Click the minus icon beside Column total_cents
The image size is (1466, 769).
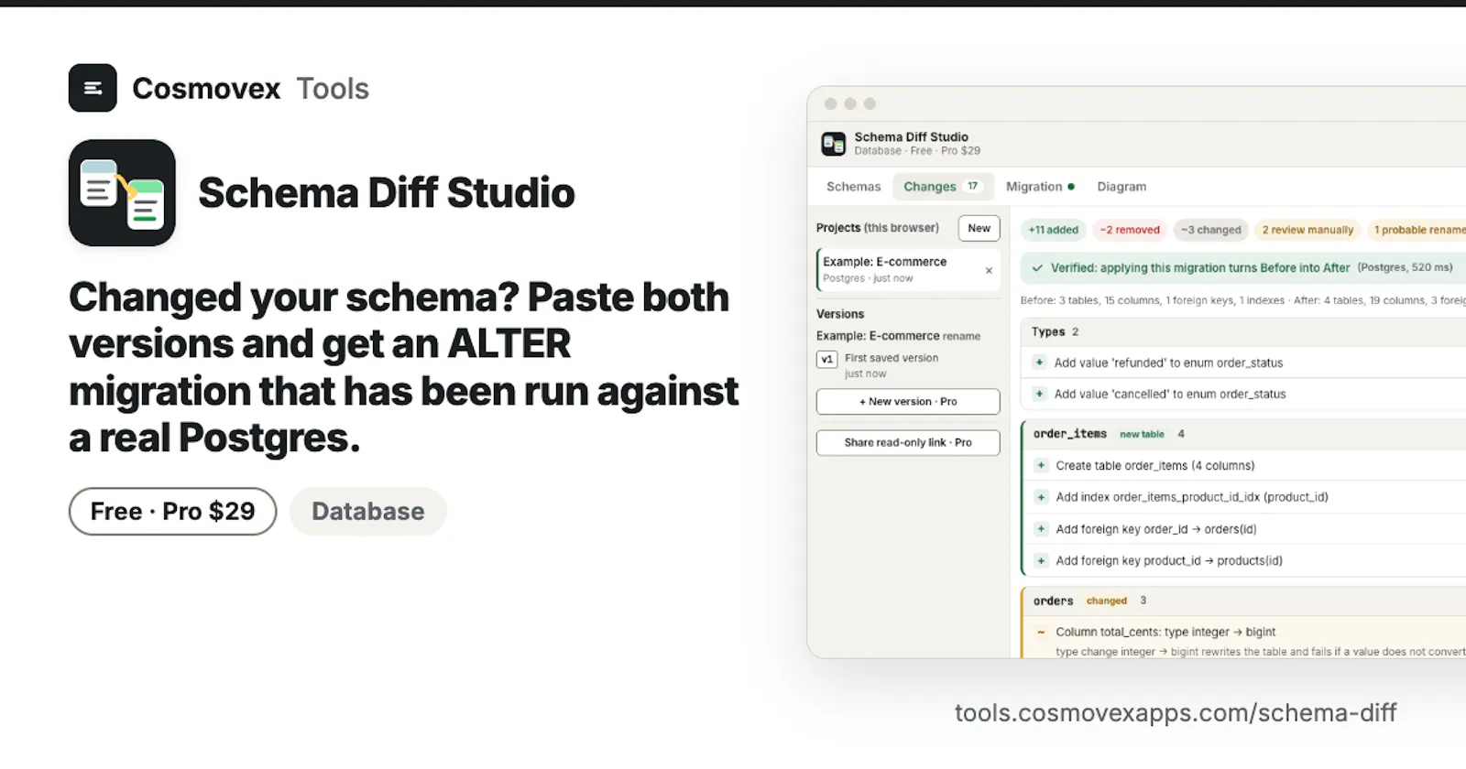(1041, 632)
